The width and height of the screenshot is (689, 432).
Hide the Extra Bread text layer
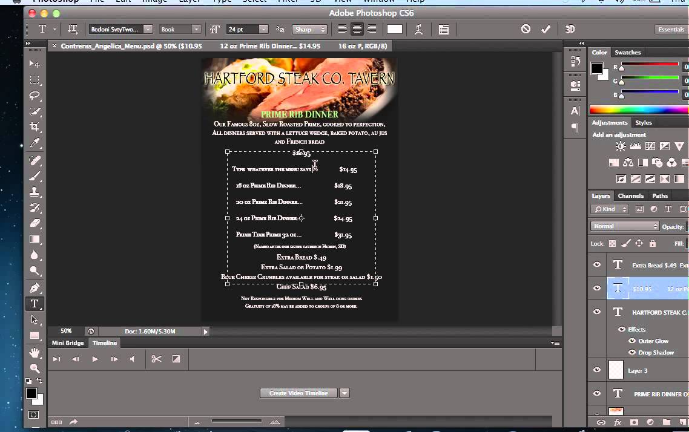(597, 264)
